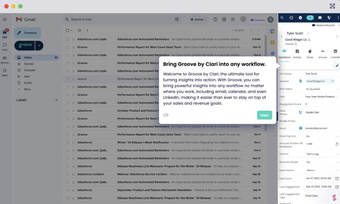The height and width of the screenshot is (204, 340).
Task: Click the Gmail Compose button
Action: pos(28,33)
